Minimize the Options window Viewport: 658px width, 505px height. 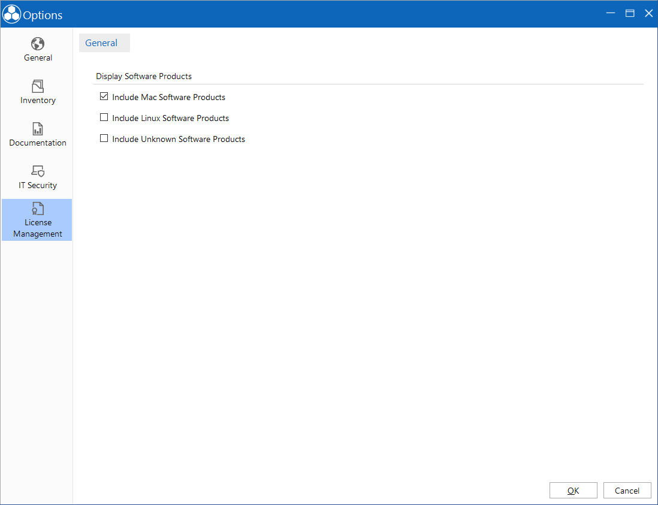click(611, 13)
